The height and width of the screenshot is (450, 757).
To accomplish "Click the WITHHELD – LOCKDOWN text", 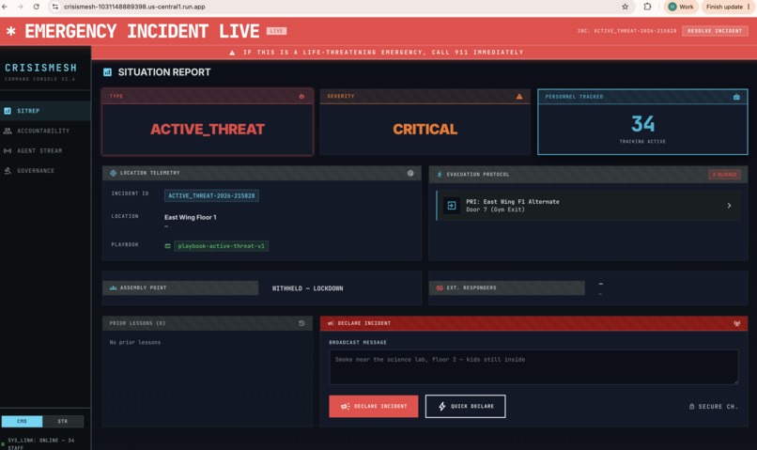I will pos(307,288).
